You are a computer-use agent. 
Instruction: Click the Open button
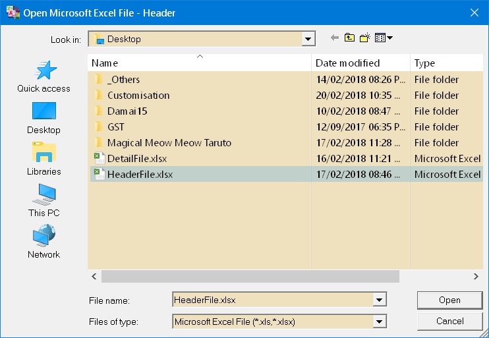click(449, 300)
